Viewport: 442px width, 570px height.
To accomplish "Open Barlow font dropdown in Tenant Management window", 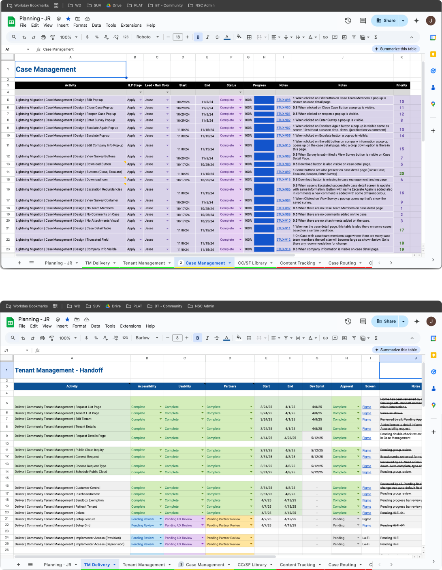I will tap(147, 338).
